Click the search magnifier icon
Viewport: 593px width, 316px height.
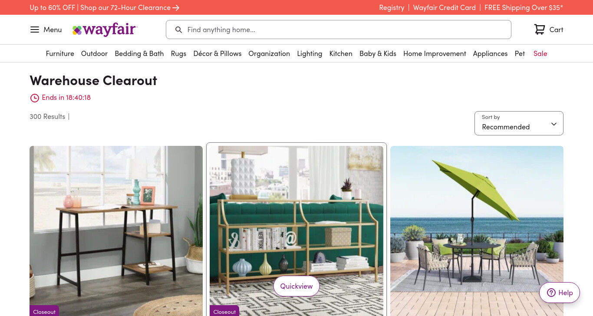178,30
